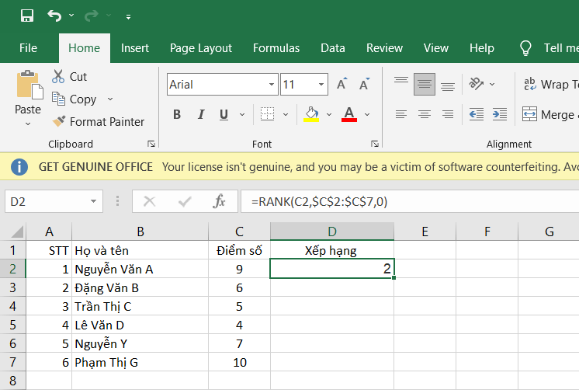
Task: Copy the selected cell
Action: pos(74,99)
